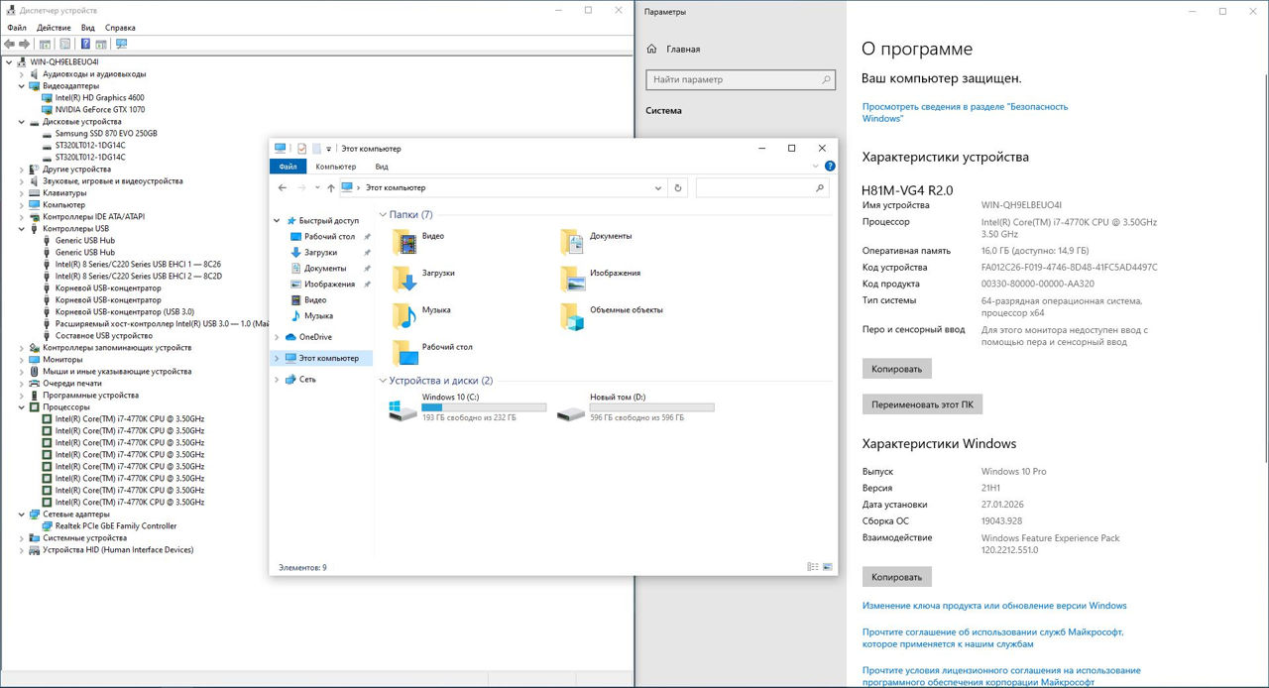Click the Найти параметр search field
This screenshot has width=1269, height=688.
click(734, 79)
